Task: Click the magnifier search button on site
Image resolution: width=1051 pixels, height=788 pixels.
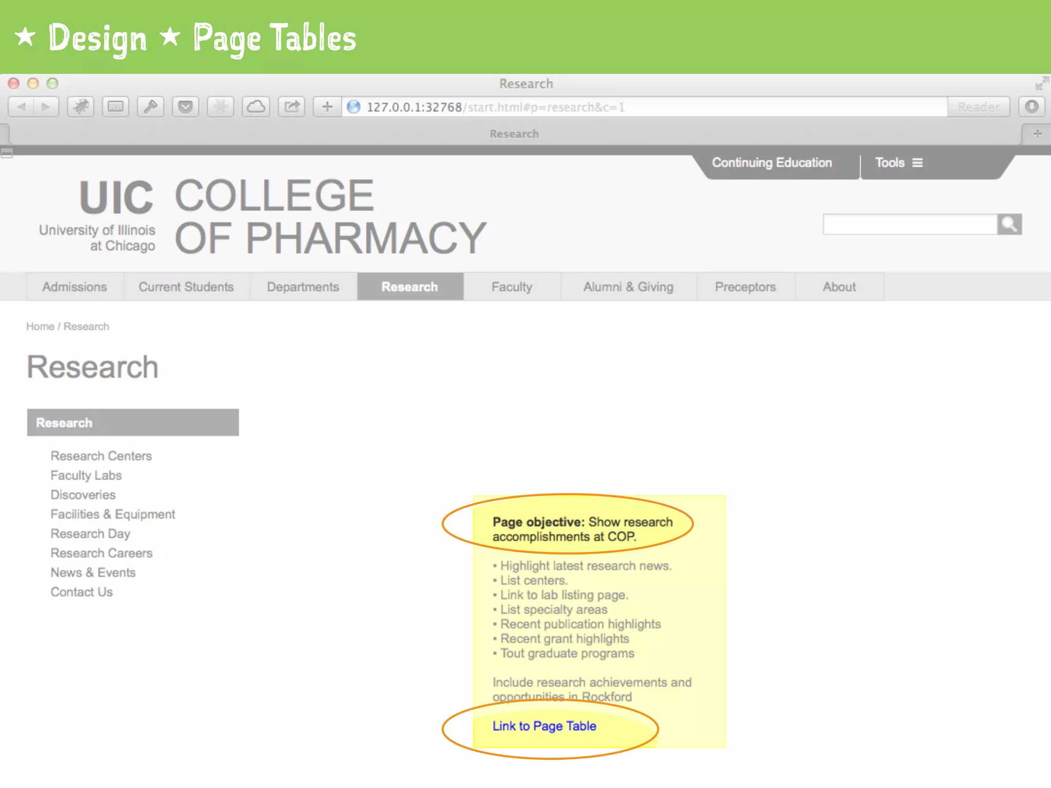Action: (1009, 224)
